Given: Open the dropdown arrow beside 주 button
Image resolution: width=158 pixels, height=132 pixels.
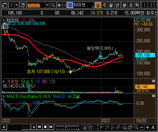Looking at the screenshot, I should (17, 5).
